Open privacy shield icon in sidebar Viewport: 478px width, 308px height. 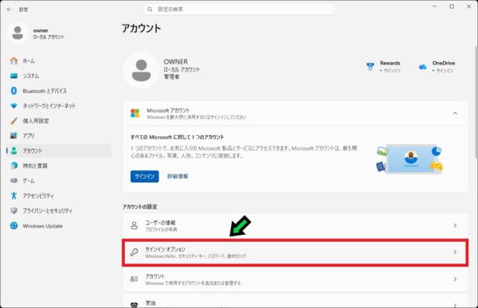pyautogui.click(x=14, y=211)
